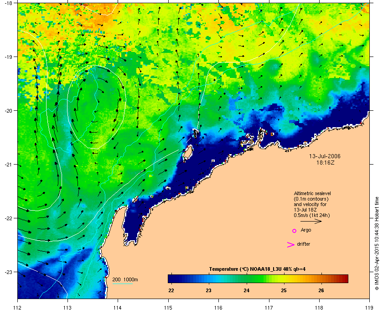Click the 'and velocity for' legend text
Screen dimensions: 383x310
tap(310, 204)
